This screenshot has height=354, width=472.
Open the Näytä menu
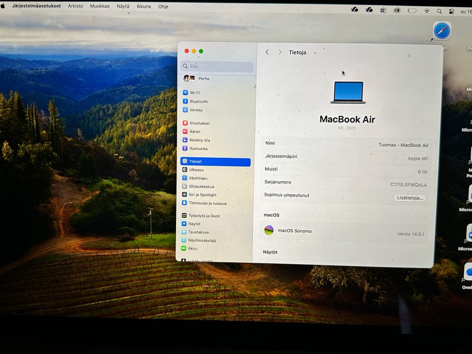click(123, 6)
